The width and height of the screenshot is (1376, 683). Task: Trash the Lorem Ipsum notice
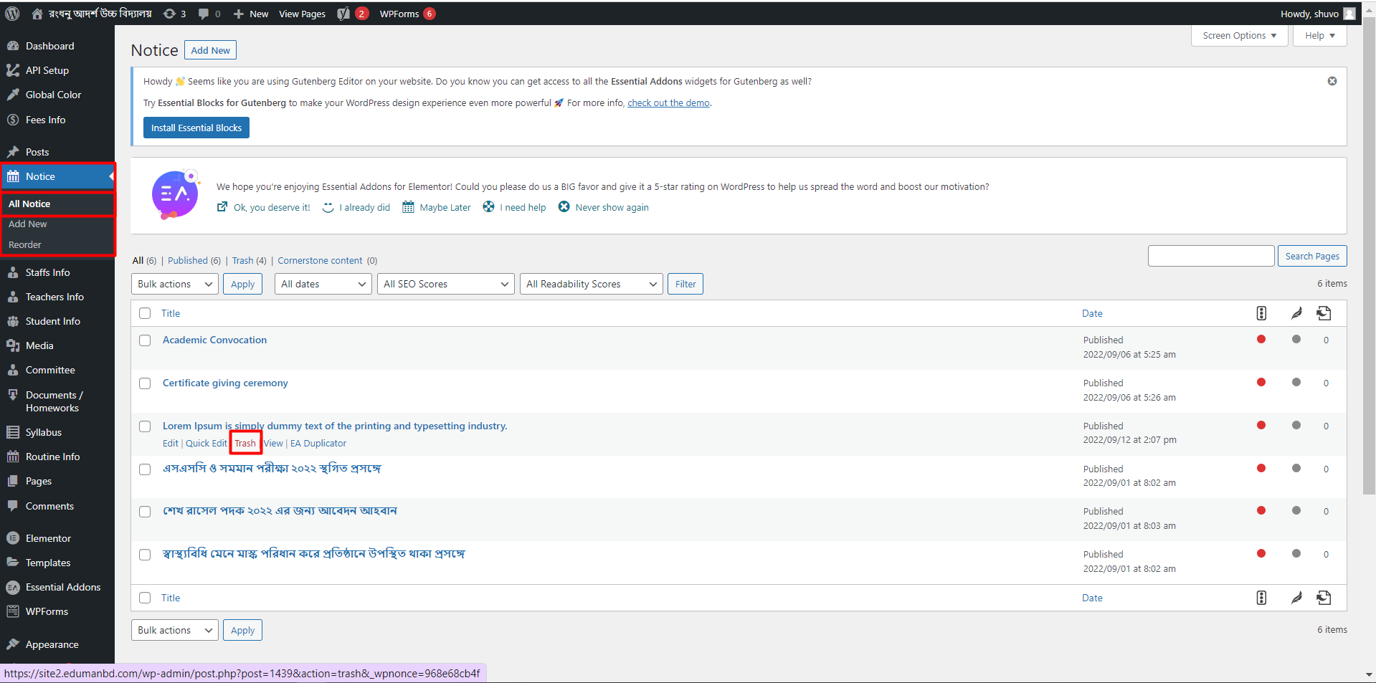pyautogui.click(x=245, y=443)
